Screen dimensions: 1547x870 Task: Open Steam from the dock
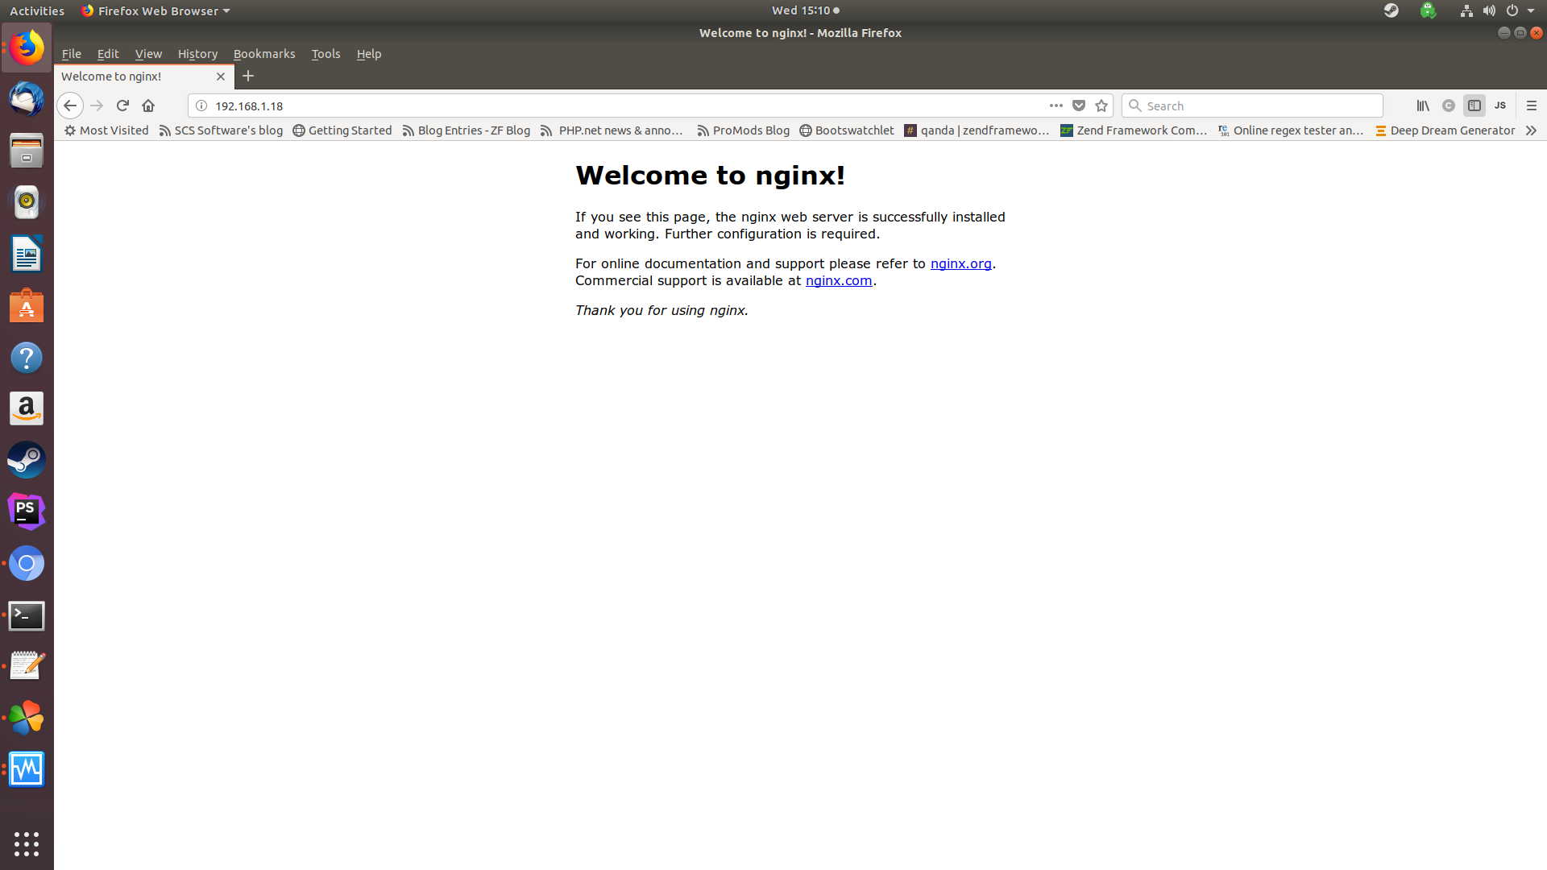[27, 460]
